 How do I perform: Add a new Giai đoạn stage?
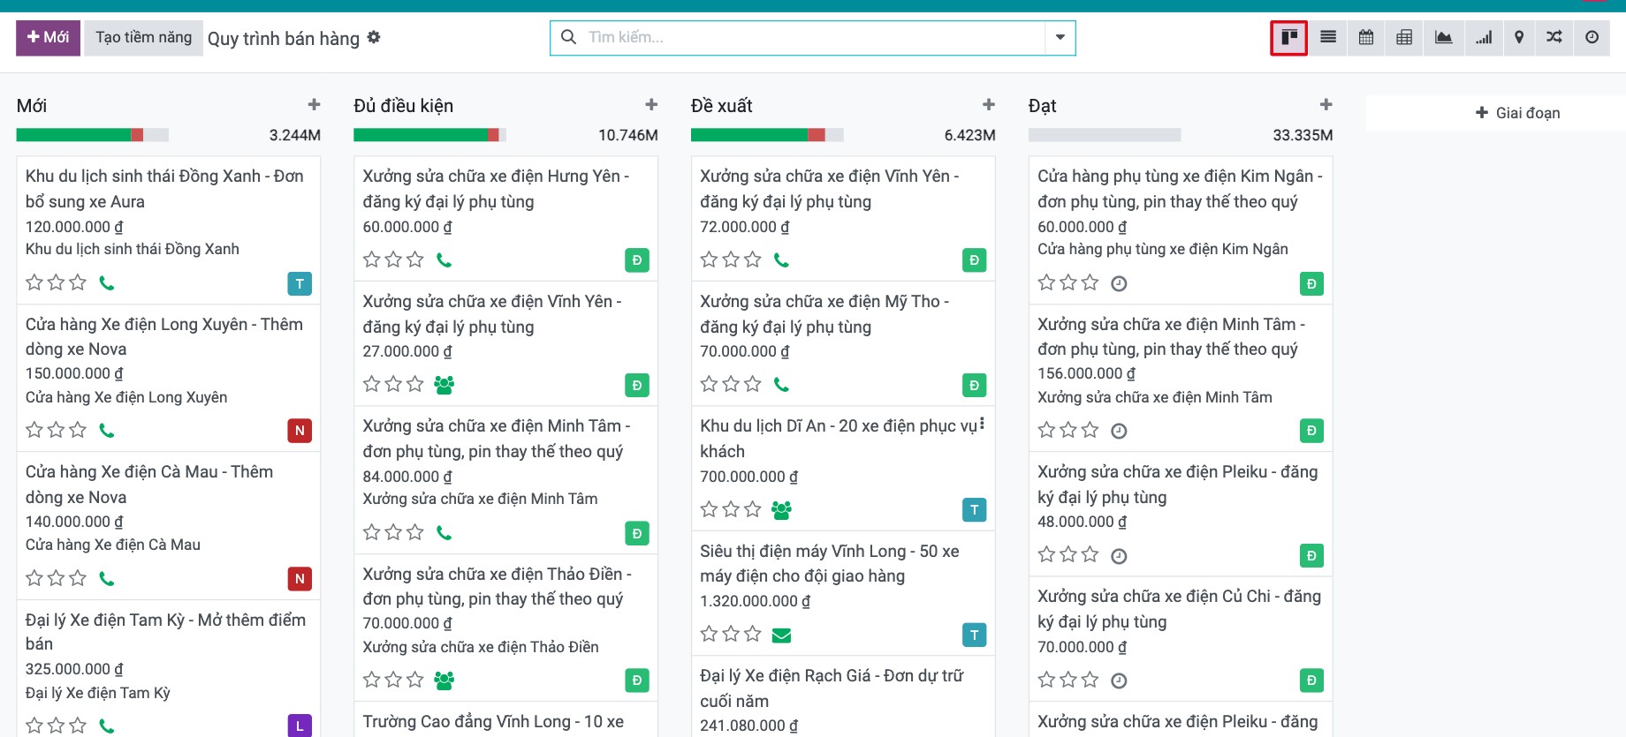coord(1518,113)
